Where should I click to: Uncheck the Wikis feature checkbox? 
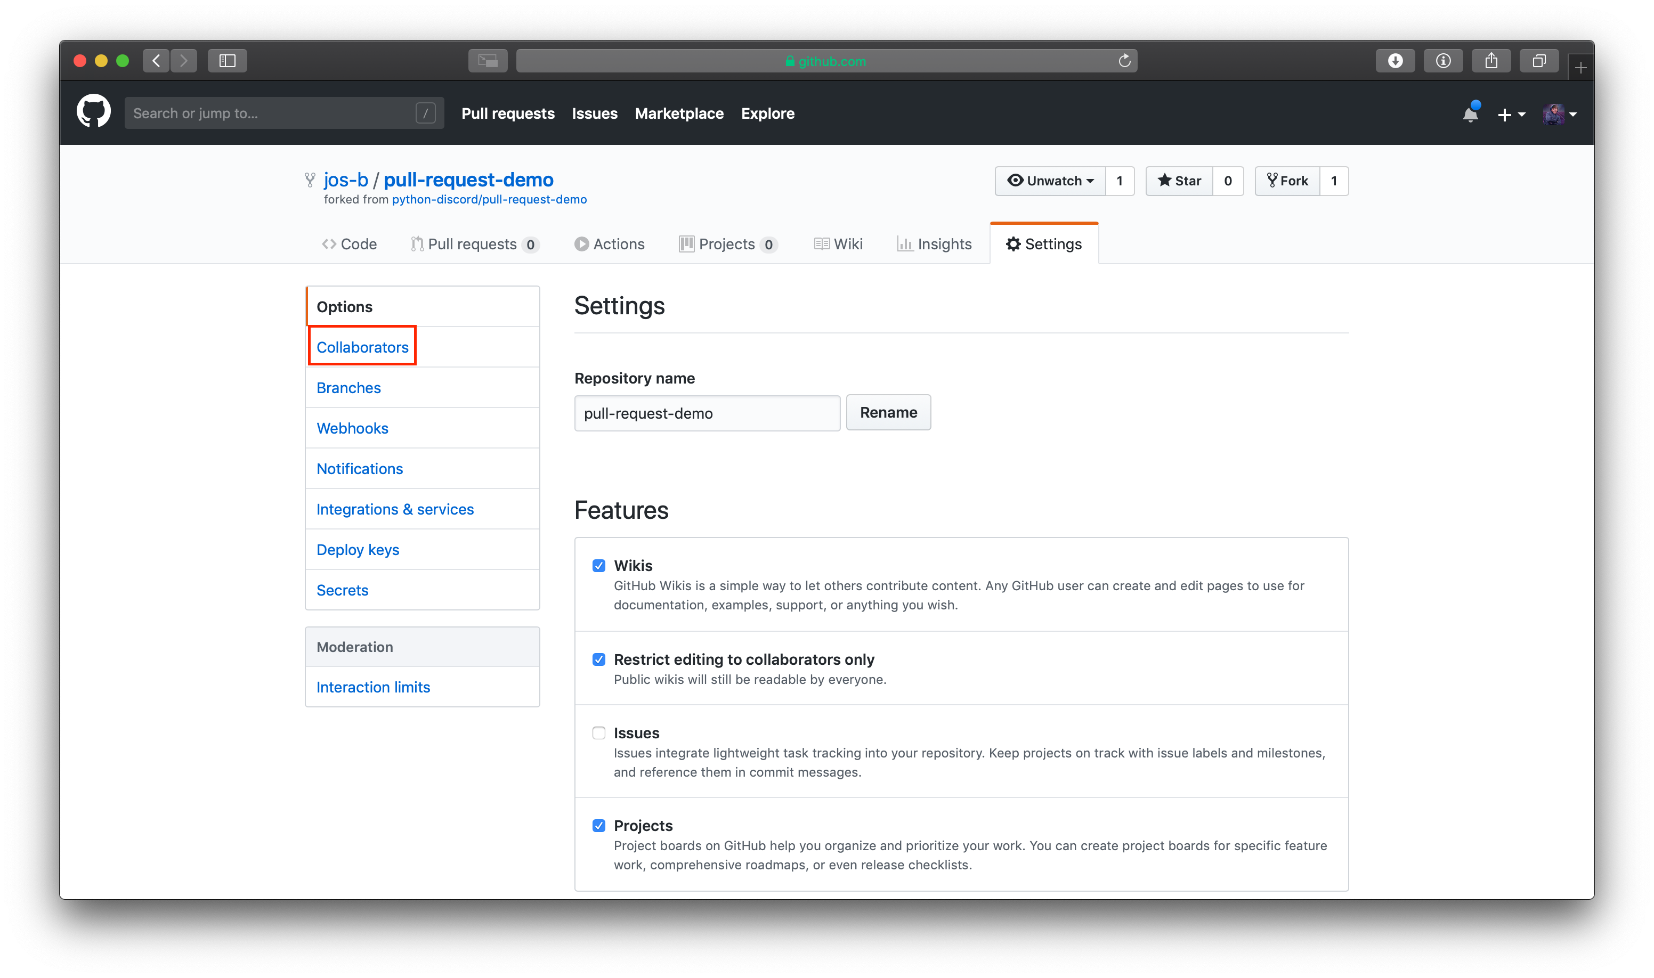pos(598,566)
